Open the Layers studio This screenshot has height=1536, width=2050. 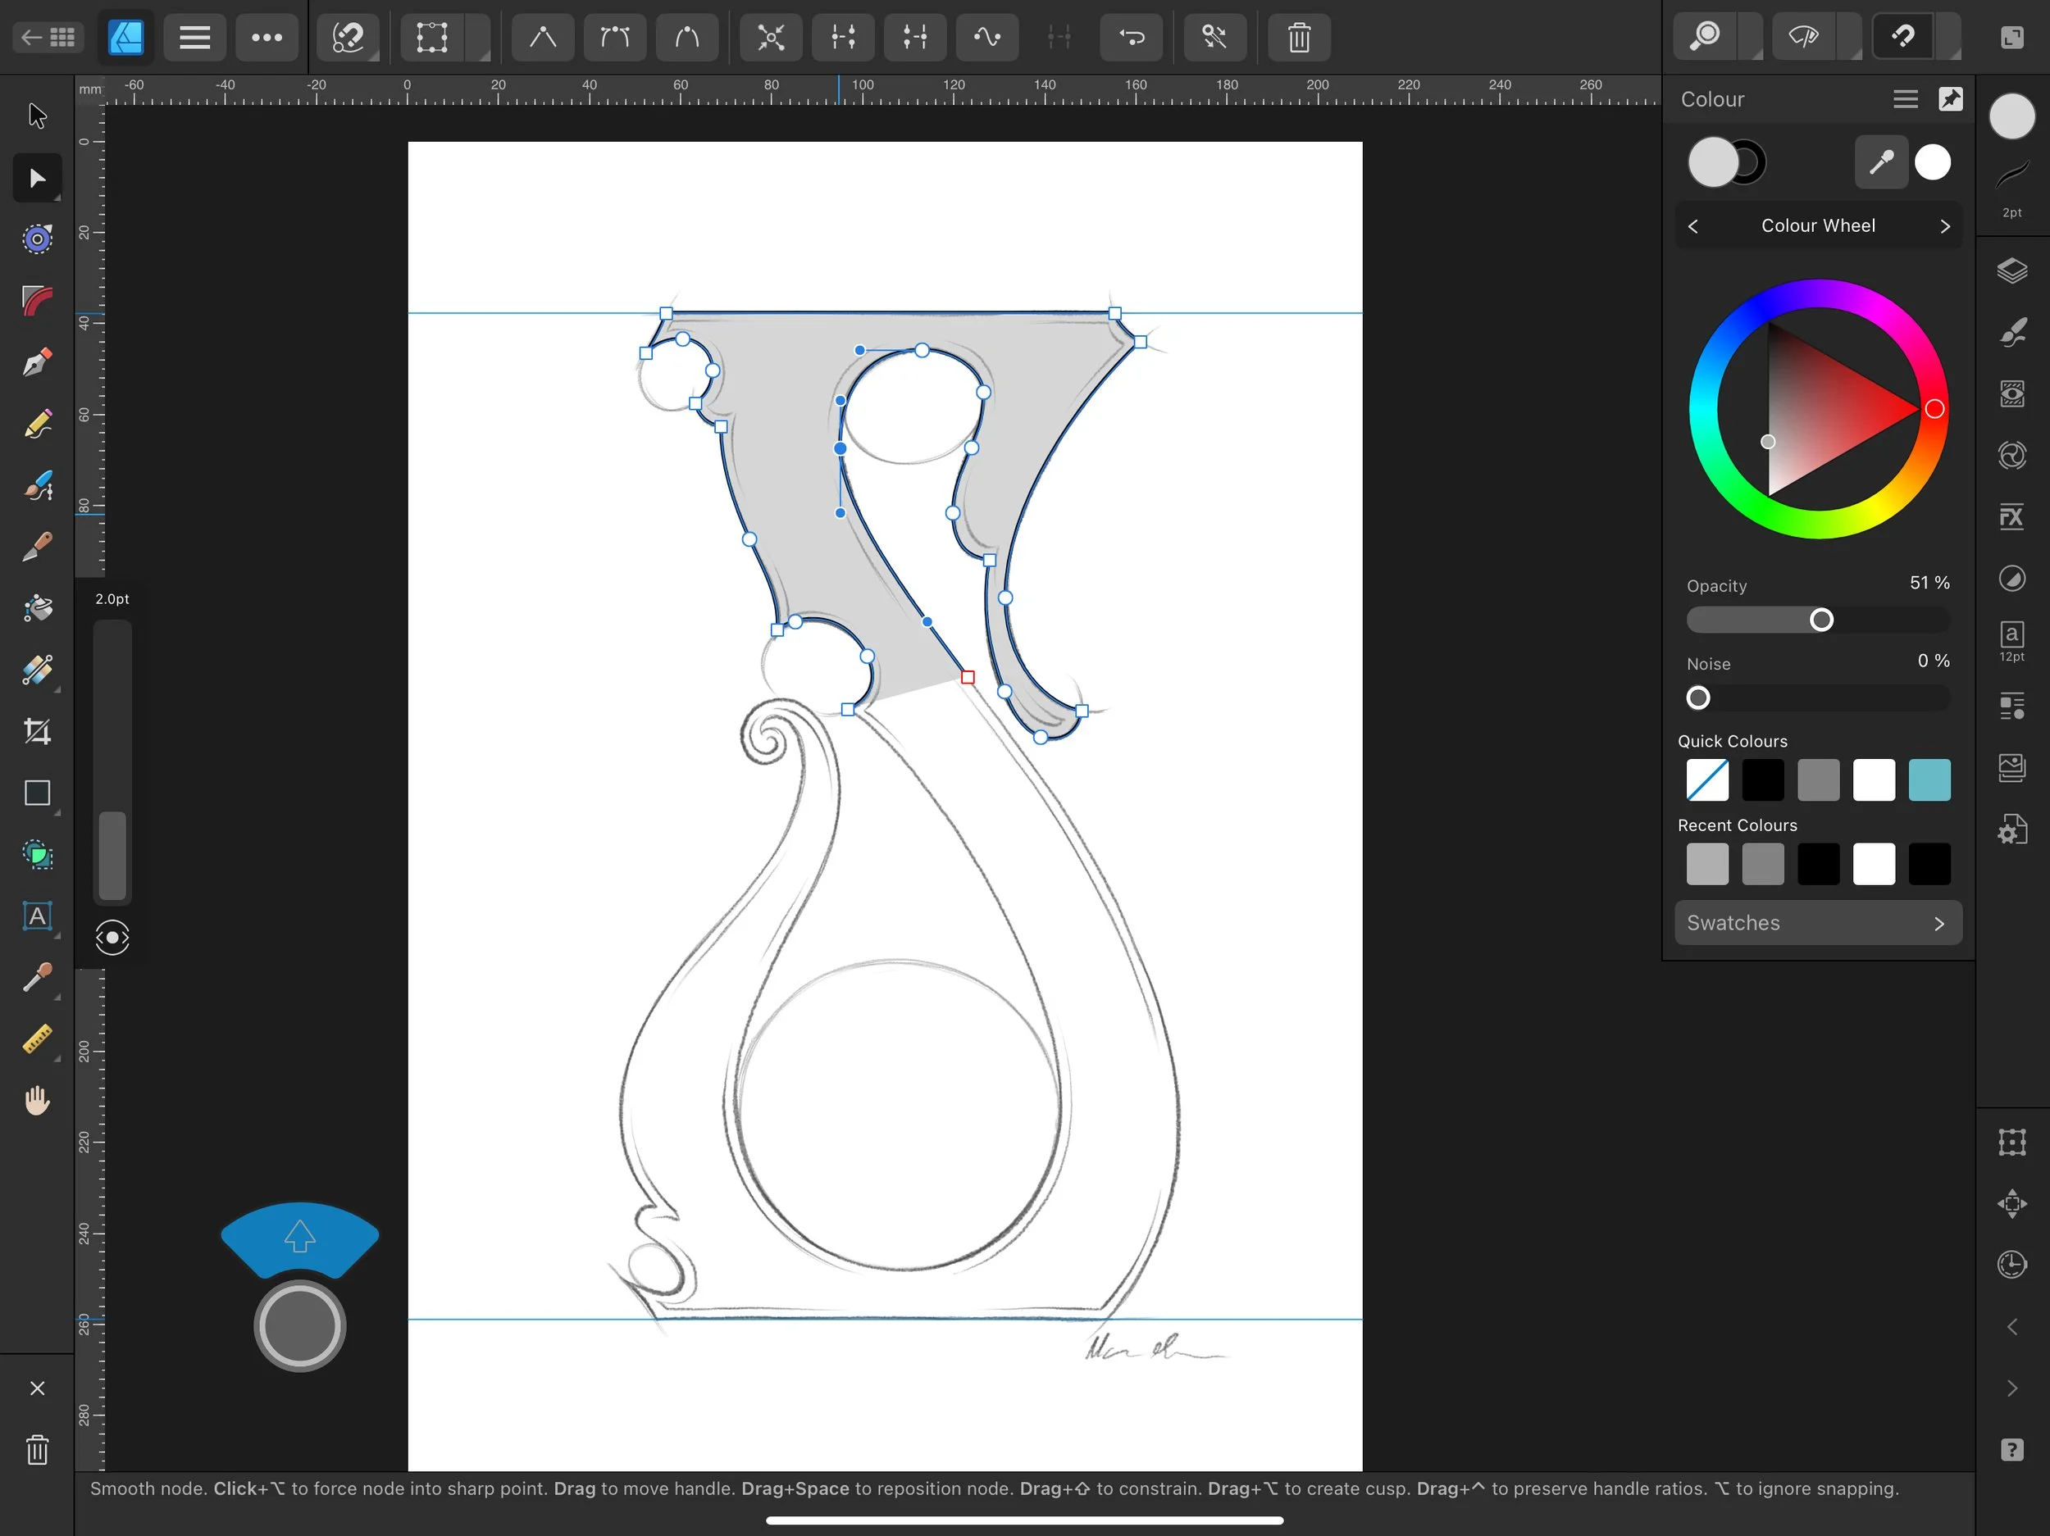tap(2011, 271)
